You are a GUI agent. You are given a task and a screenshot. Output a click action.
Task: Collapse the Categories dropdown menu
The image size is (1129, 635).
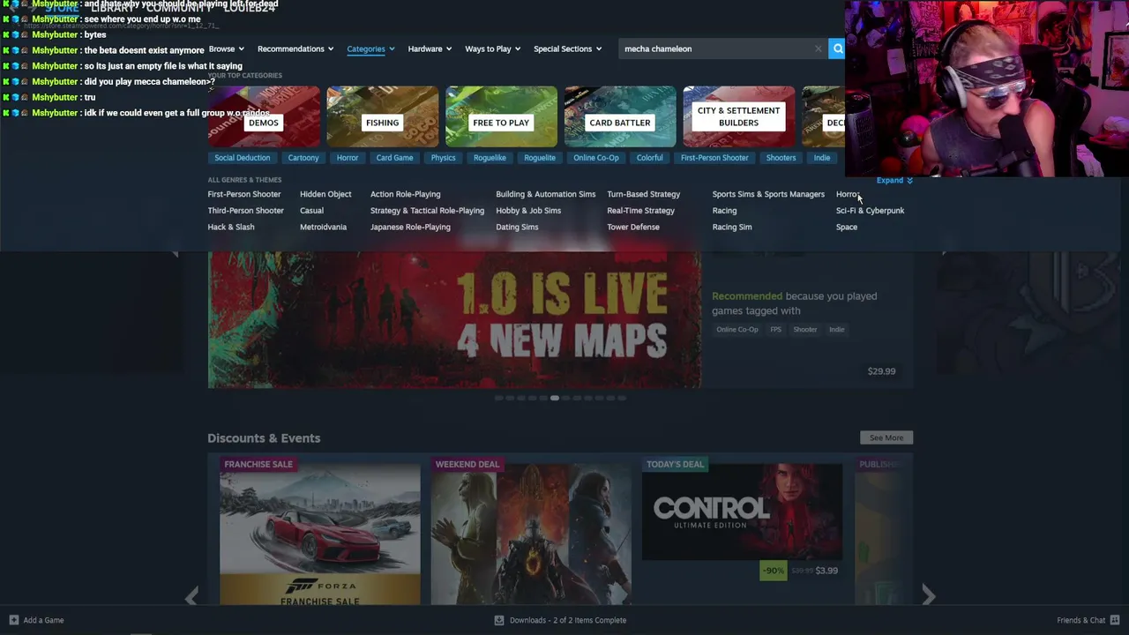tap(370, 49)
